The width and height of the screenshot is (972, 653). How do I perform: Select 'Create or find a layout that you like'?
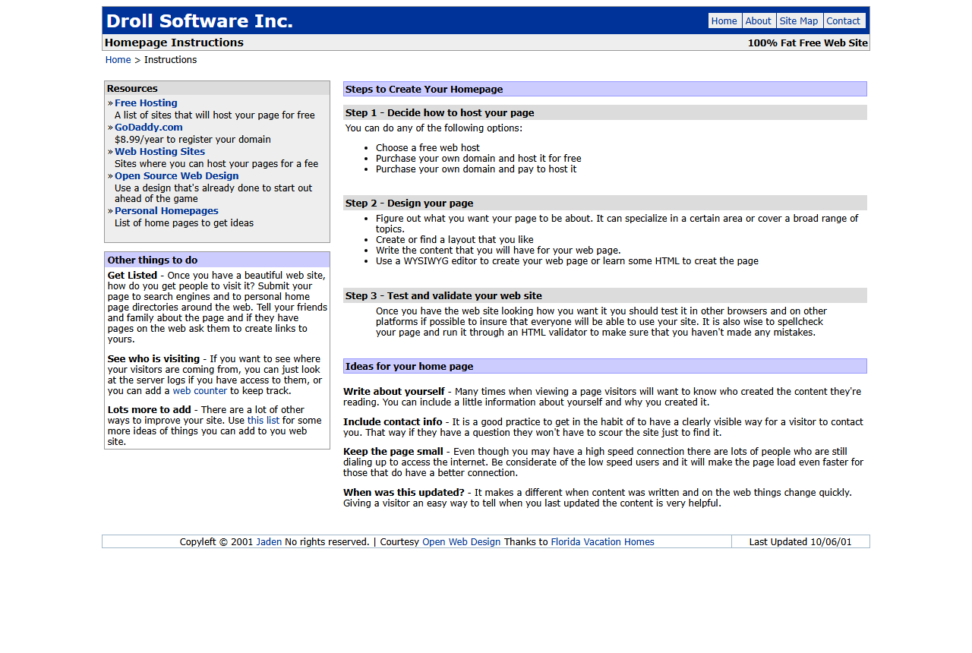(455, 240)
